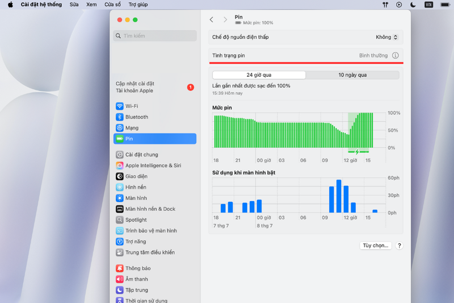Select the Mạng globe icon
Screen dimensions: 454x303
(x=120, y=128)
